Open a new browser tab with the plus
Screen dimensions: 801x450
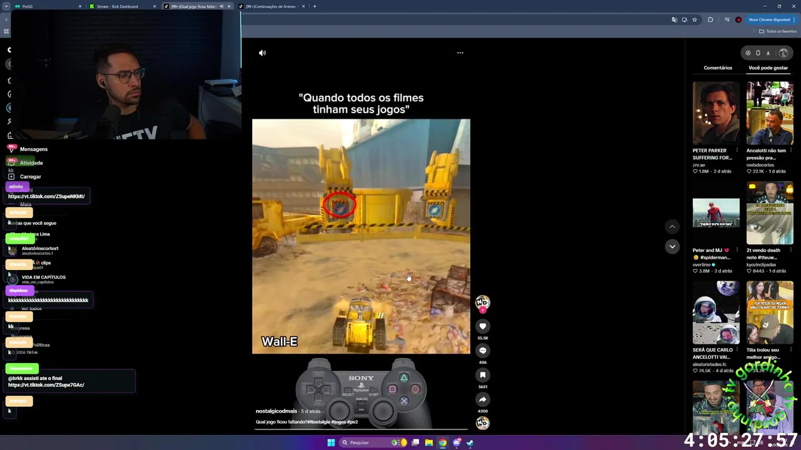coord(315,6)
